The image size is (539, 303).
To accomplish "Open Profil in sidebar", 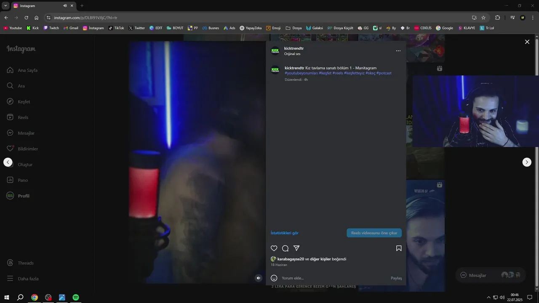I will (18, 196).
